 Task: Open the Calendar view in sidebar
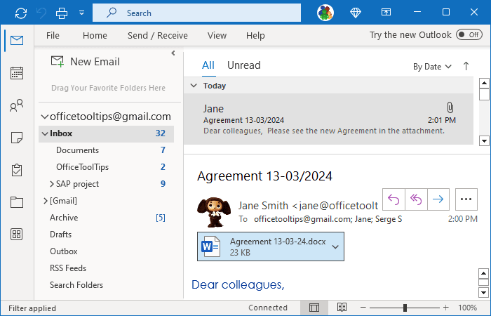[x=17, y=73]
